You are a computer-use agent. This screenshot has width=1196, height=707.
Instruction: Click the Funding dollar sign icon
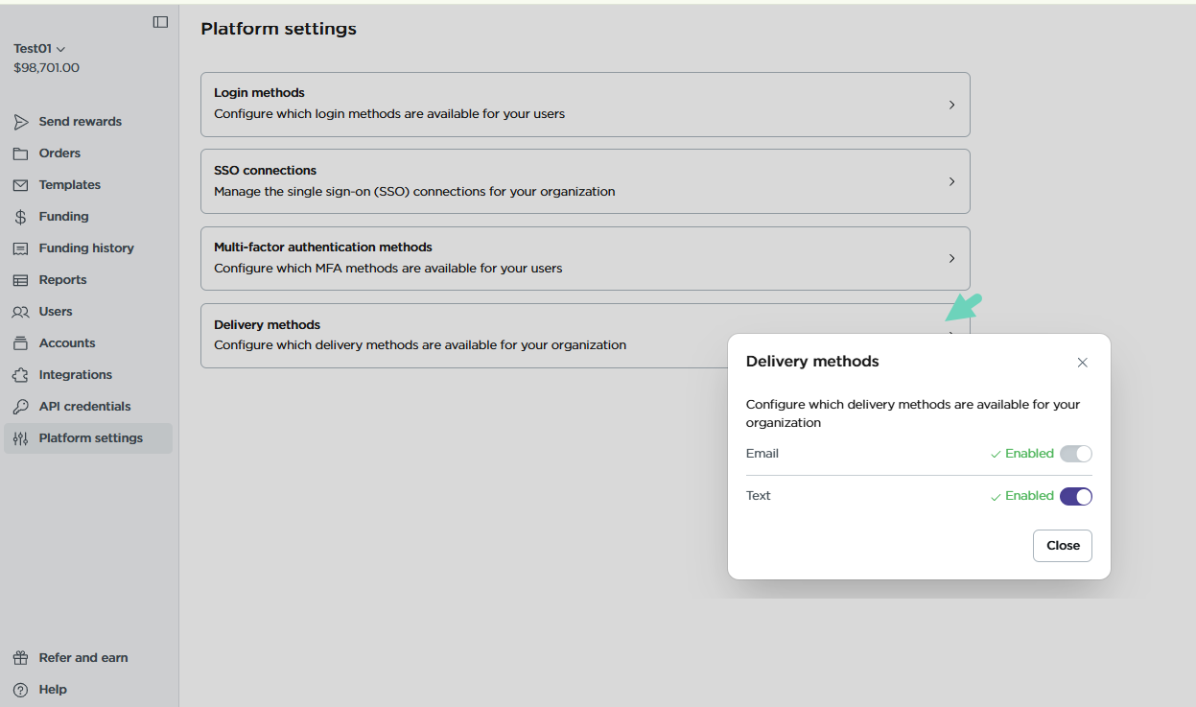click(20, 217)
